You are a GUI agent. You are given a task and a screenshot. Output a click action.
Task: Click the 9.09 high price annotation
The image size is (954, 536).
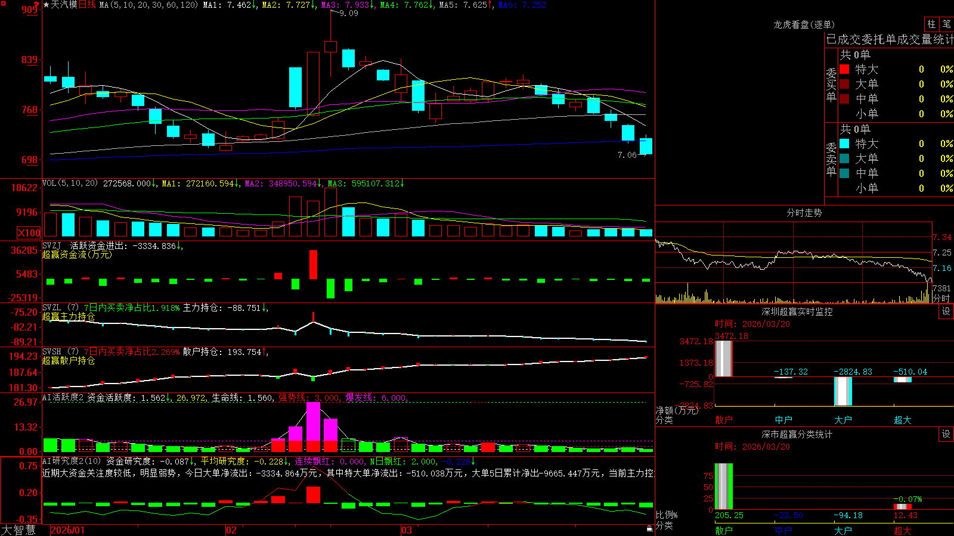pyautogui.click(x=349, y=13)
